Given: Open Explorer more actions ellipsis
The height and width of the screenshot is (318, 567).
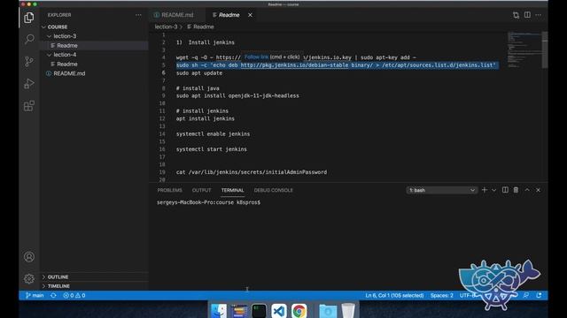Looking at the screenshot, I should coord(138,15).
